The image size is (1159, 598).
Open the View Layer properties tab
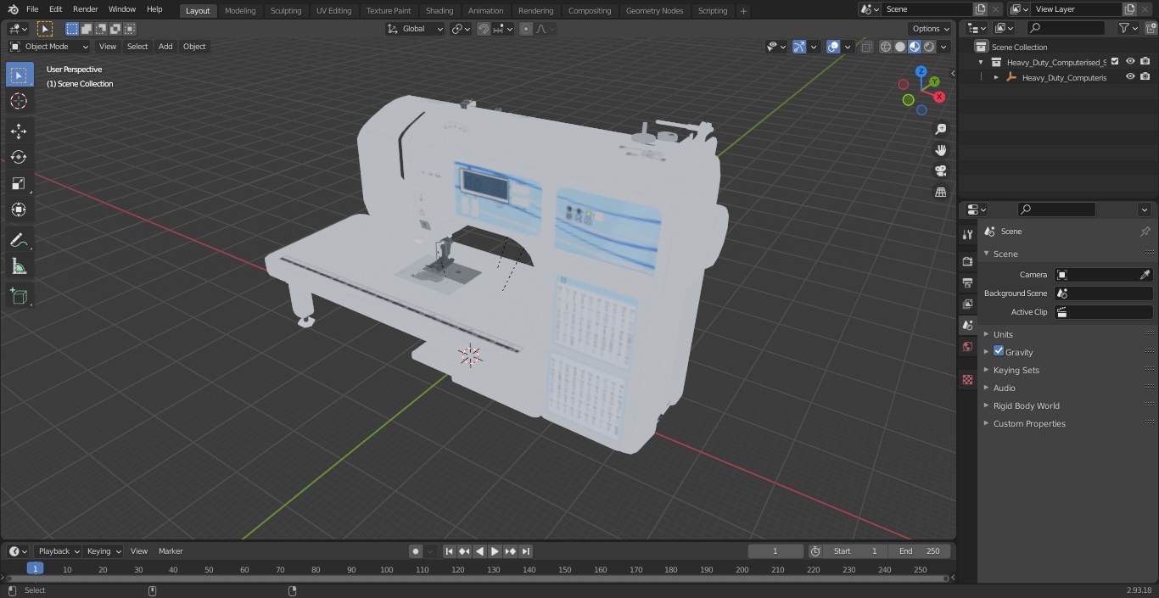coord(967,304)
